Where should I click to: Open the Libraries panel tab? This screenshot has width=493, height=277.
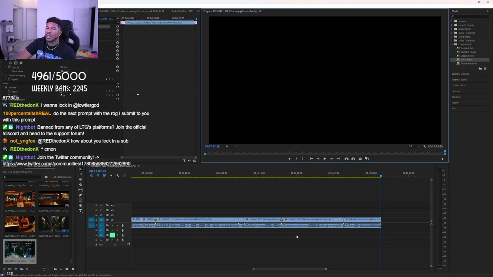click(456, 91)
